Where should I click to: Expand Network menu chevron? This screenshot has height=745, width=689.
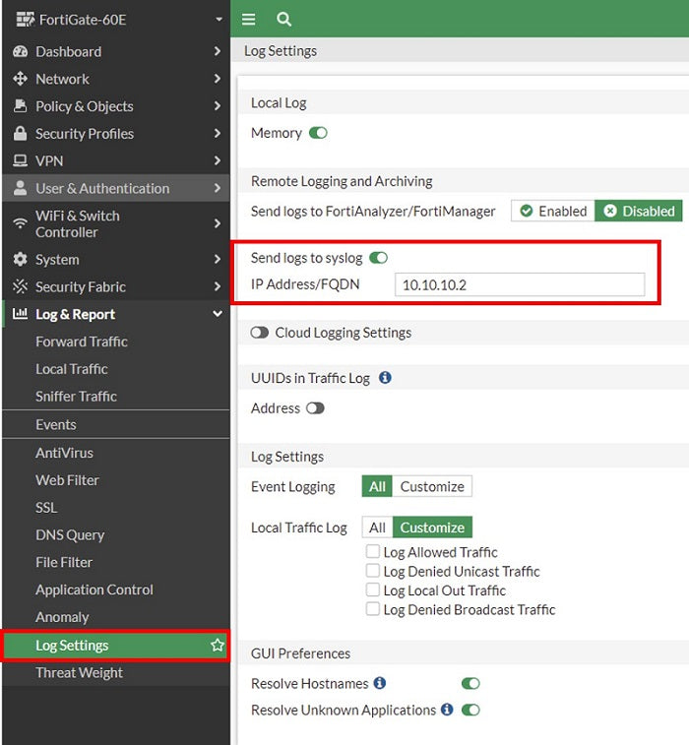(x=218, y=79)
